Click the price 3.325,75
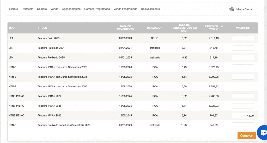Screen dimensions: 267x143 click(214, 67)
